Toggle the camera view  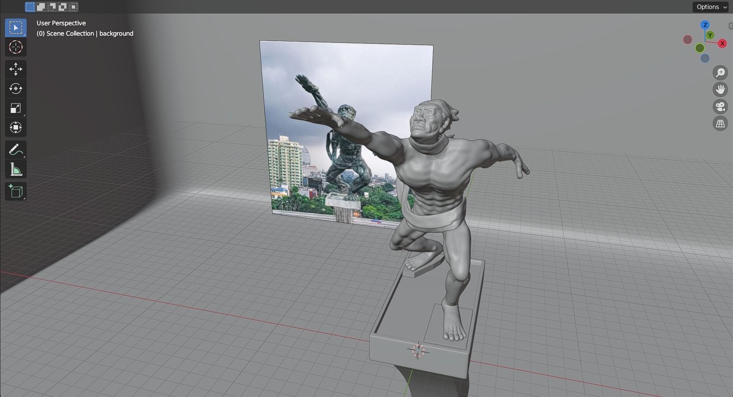click(x=720, y=107)
